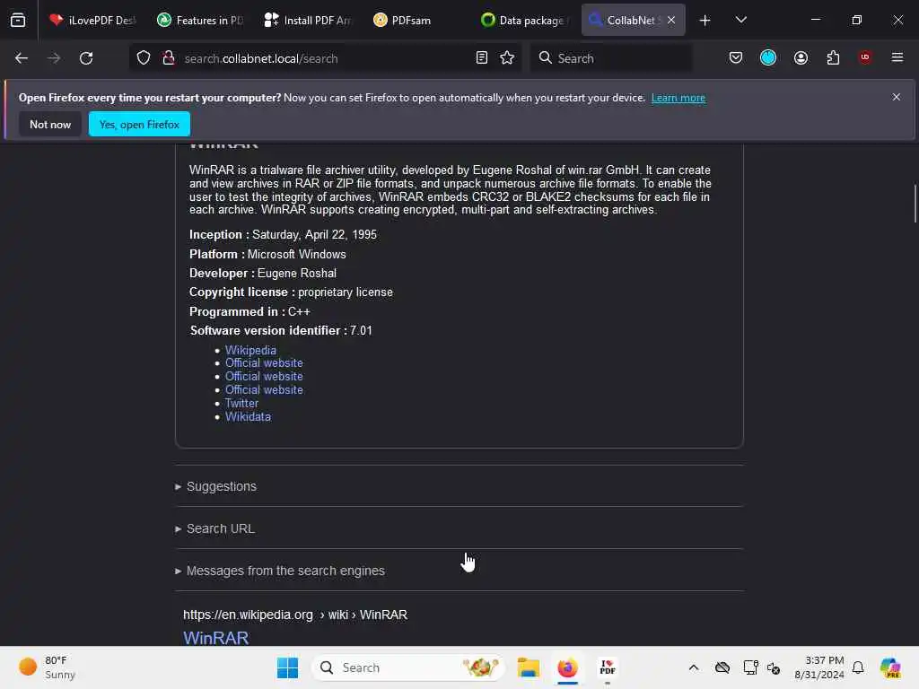Click Yes, open Firefox button
The image size is (919, 689).
(139, 124)
